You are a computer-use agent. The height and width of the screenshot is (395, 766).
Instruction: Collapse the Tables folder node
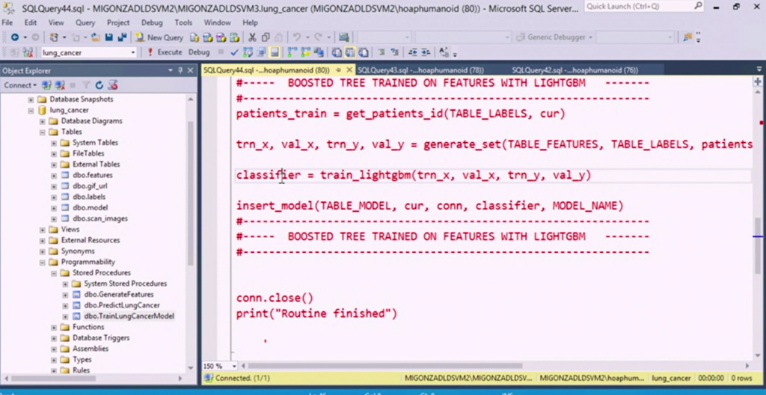pos(43,132)
